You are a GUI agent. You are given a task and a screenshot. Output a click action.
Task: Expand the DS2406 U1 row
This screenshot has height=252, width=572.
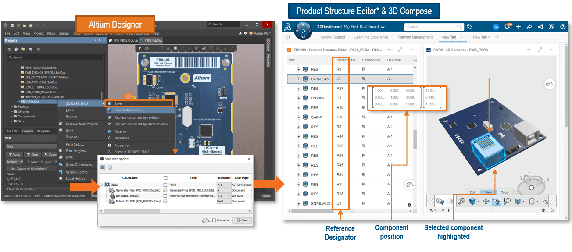point(299,98)
